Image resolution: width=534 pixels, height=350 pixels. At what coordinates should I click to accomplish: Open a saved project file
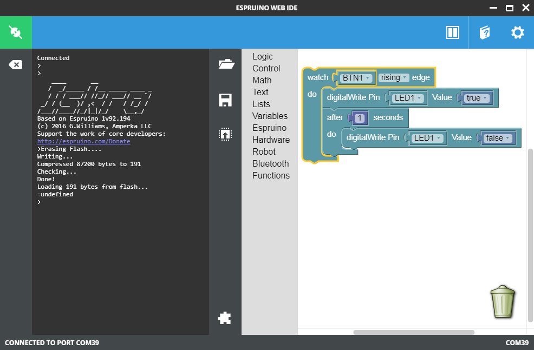tap(225, 63)
